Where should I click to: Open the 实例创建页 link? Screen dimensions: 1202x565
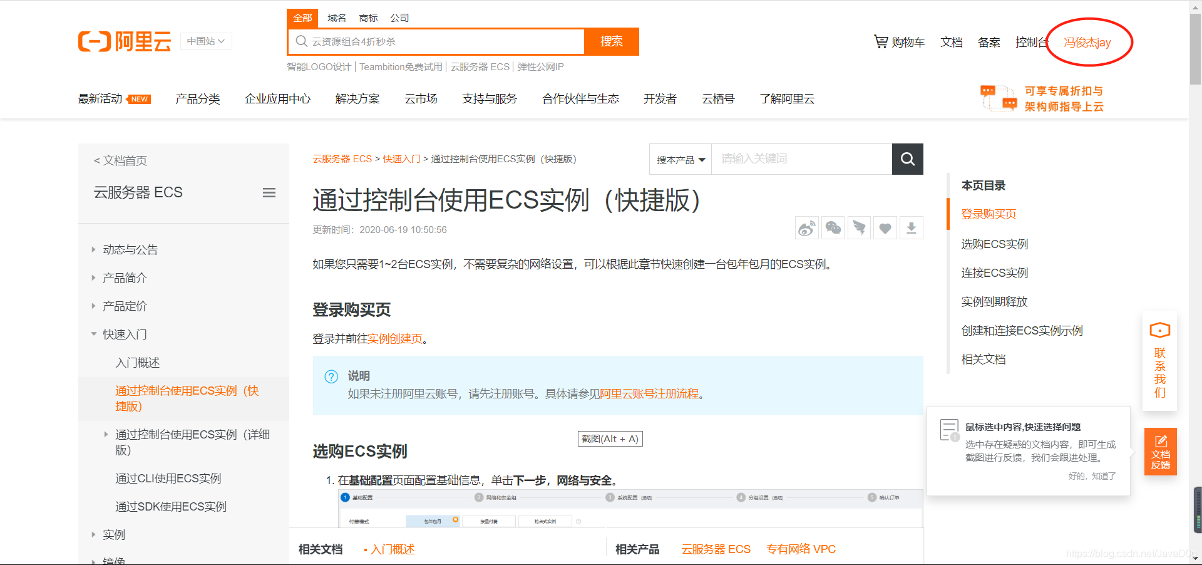click(395, 339)
